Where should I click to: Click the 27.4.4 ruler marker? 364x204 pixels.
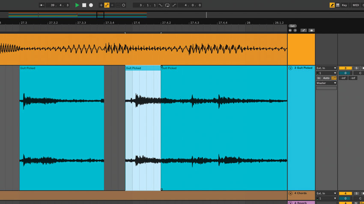(x=223, y=23)
